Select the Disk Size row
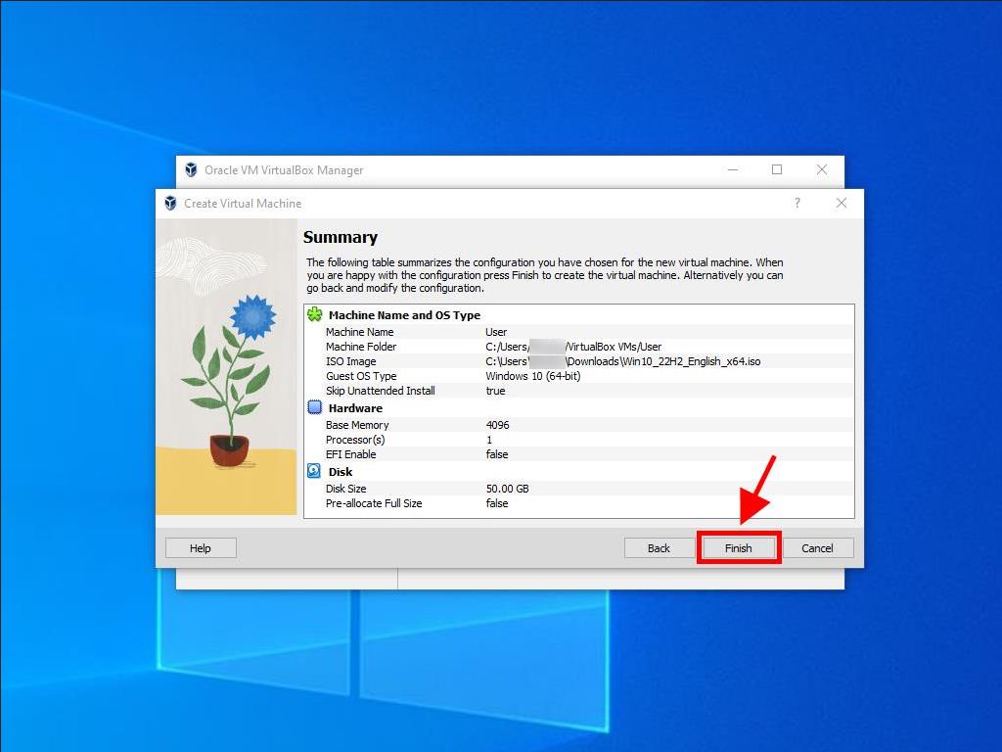Screen dimensions: 1002x752 pyautogui.click(x=577, y=489)
